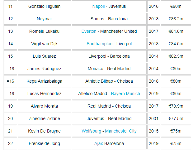
Task: Click the Everton club link
Action: pyautogui.click(x=89, y=31)
